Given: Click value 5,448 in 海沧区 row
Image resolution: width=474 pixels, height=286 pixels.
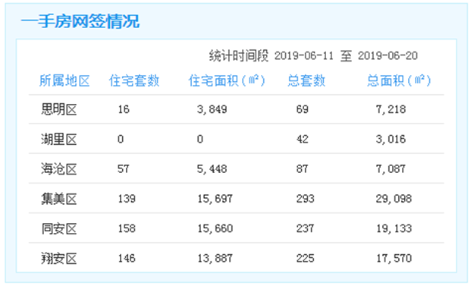Looking at the screenshot, I should [212, 168].
